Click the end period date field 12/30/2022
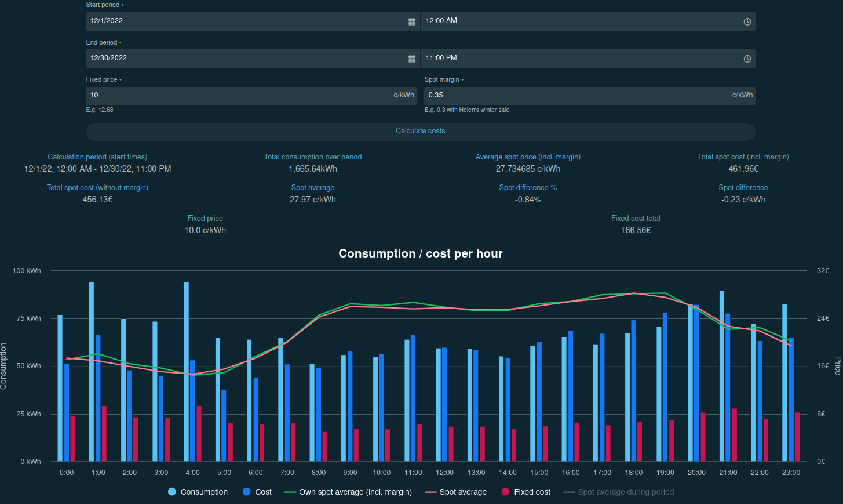Screen dimensions: 843x504 tap(243, 59)
